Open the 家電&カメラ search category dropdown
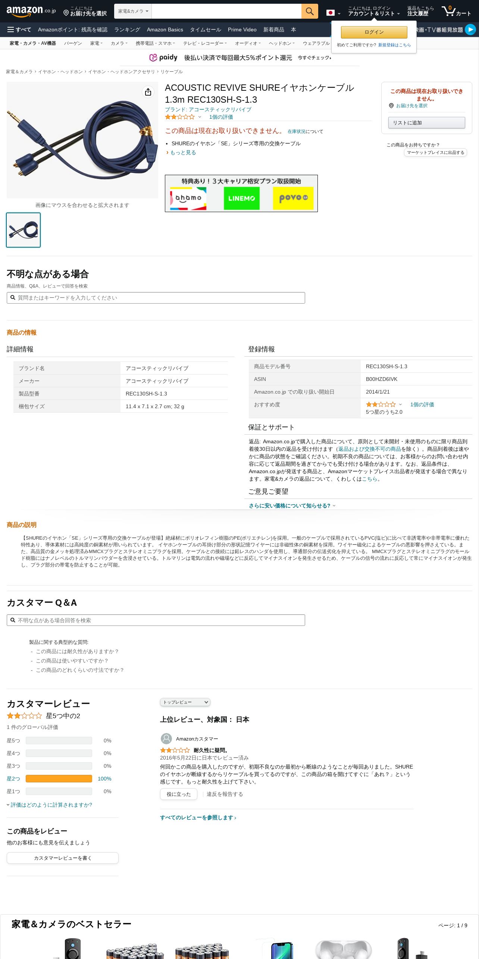The height and width of the screenshot is (959, 479). click(133, 11)
